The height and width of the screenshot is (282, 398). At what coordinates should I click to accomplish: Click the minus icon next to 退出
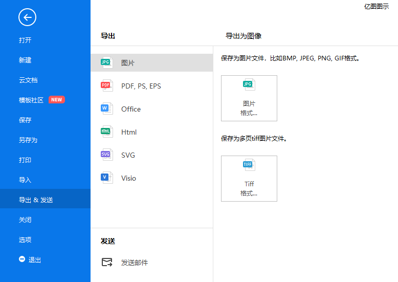[x=22, y=259]
